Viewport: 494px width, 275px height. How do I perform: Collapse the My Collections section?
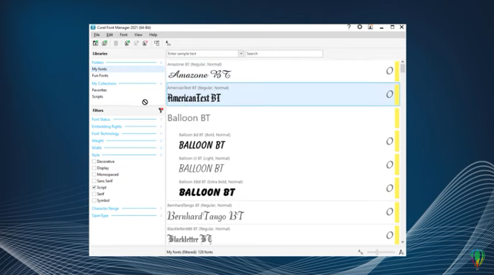(161, 83)
